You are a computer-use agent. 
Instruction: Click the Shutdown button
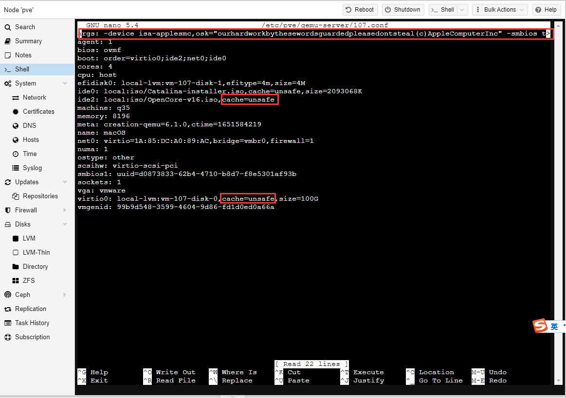click(x=402, y=10)
